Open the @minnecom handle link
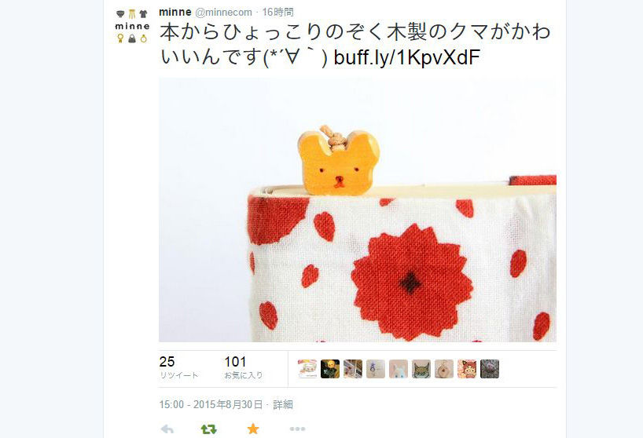Image resolution: width=643 pixels, height=438 pixels. point(223,13)
